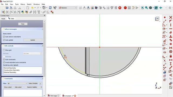Image resolution: width=173 pixels, height=97 pixels.
Task: Toggle the Solver messages header checkbox
Action: coord(3,29)
